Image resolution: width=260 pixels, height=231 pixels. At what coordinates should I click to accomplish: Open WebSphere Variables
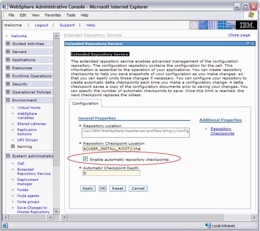coord(27,115)
